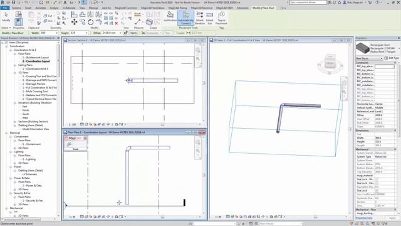The image size is (401, 226).
Task: Close the Floor Plan Coordination Layout view
Action: [202, 132]
